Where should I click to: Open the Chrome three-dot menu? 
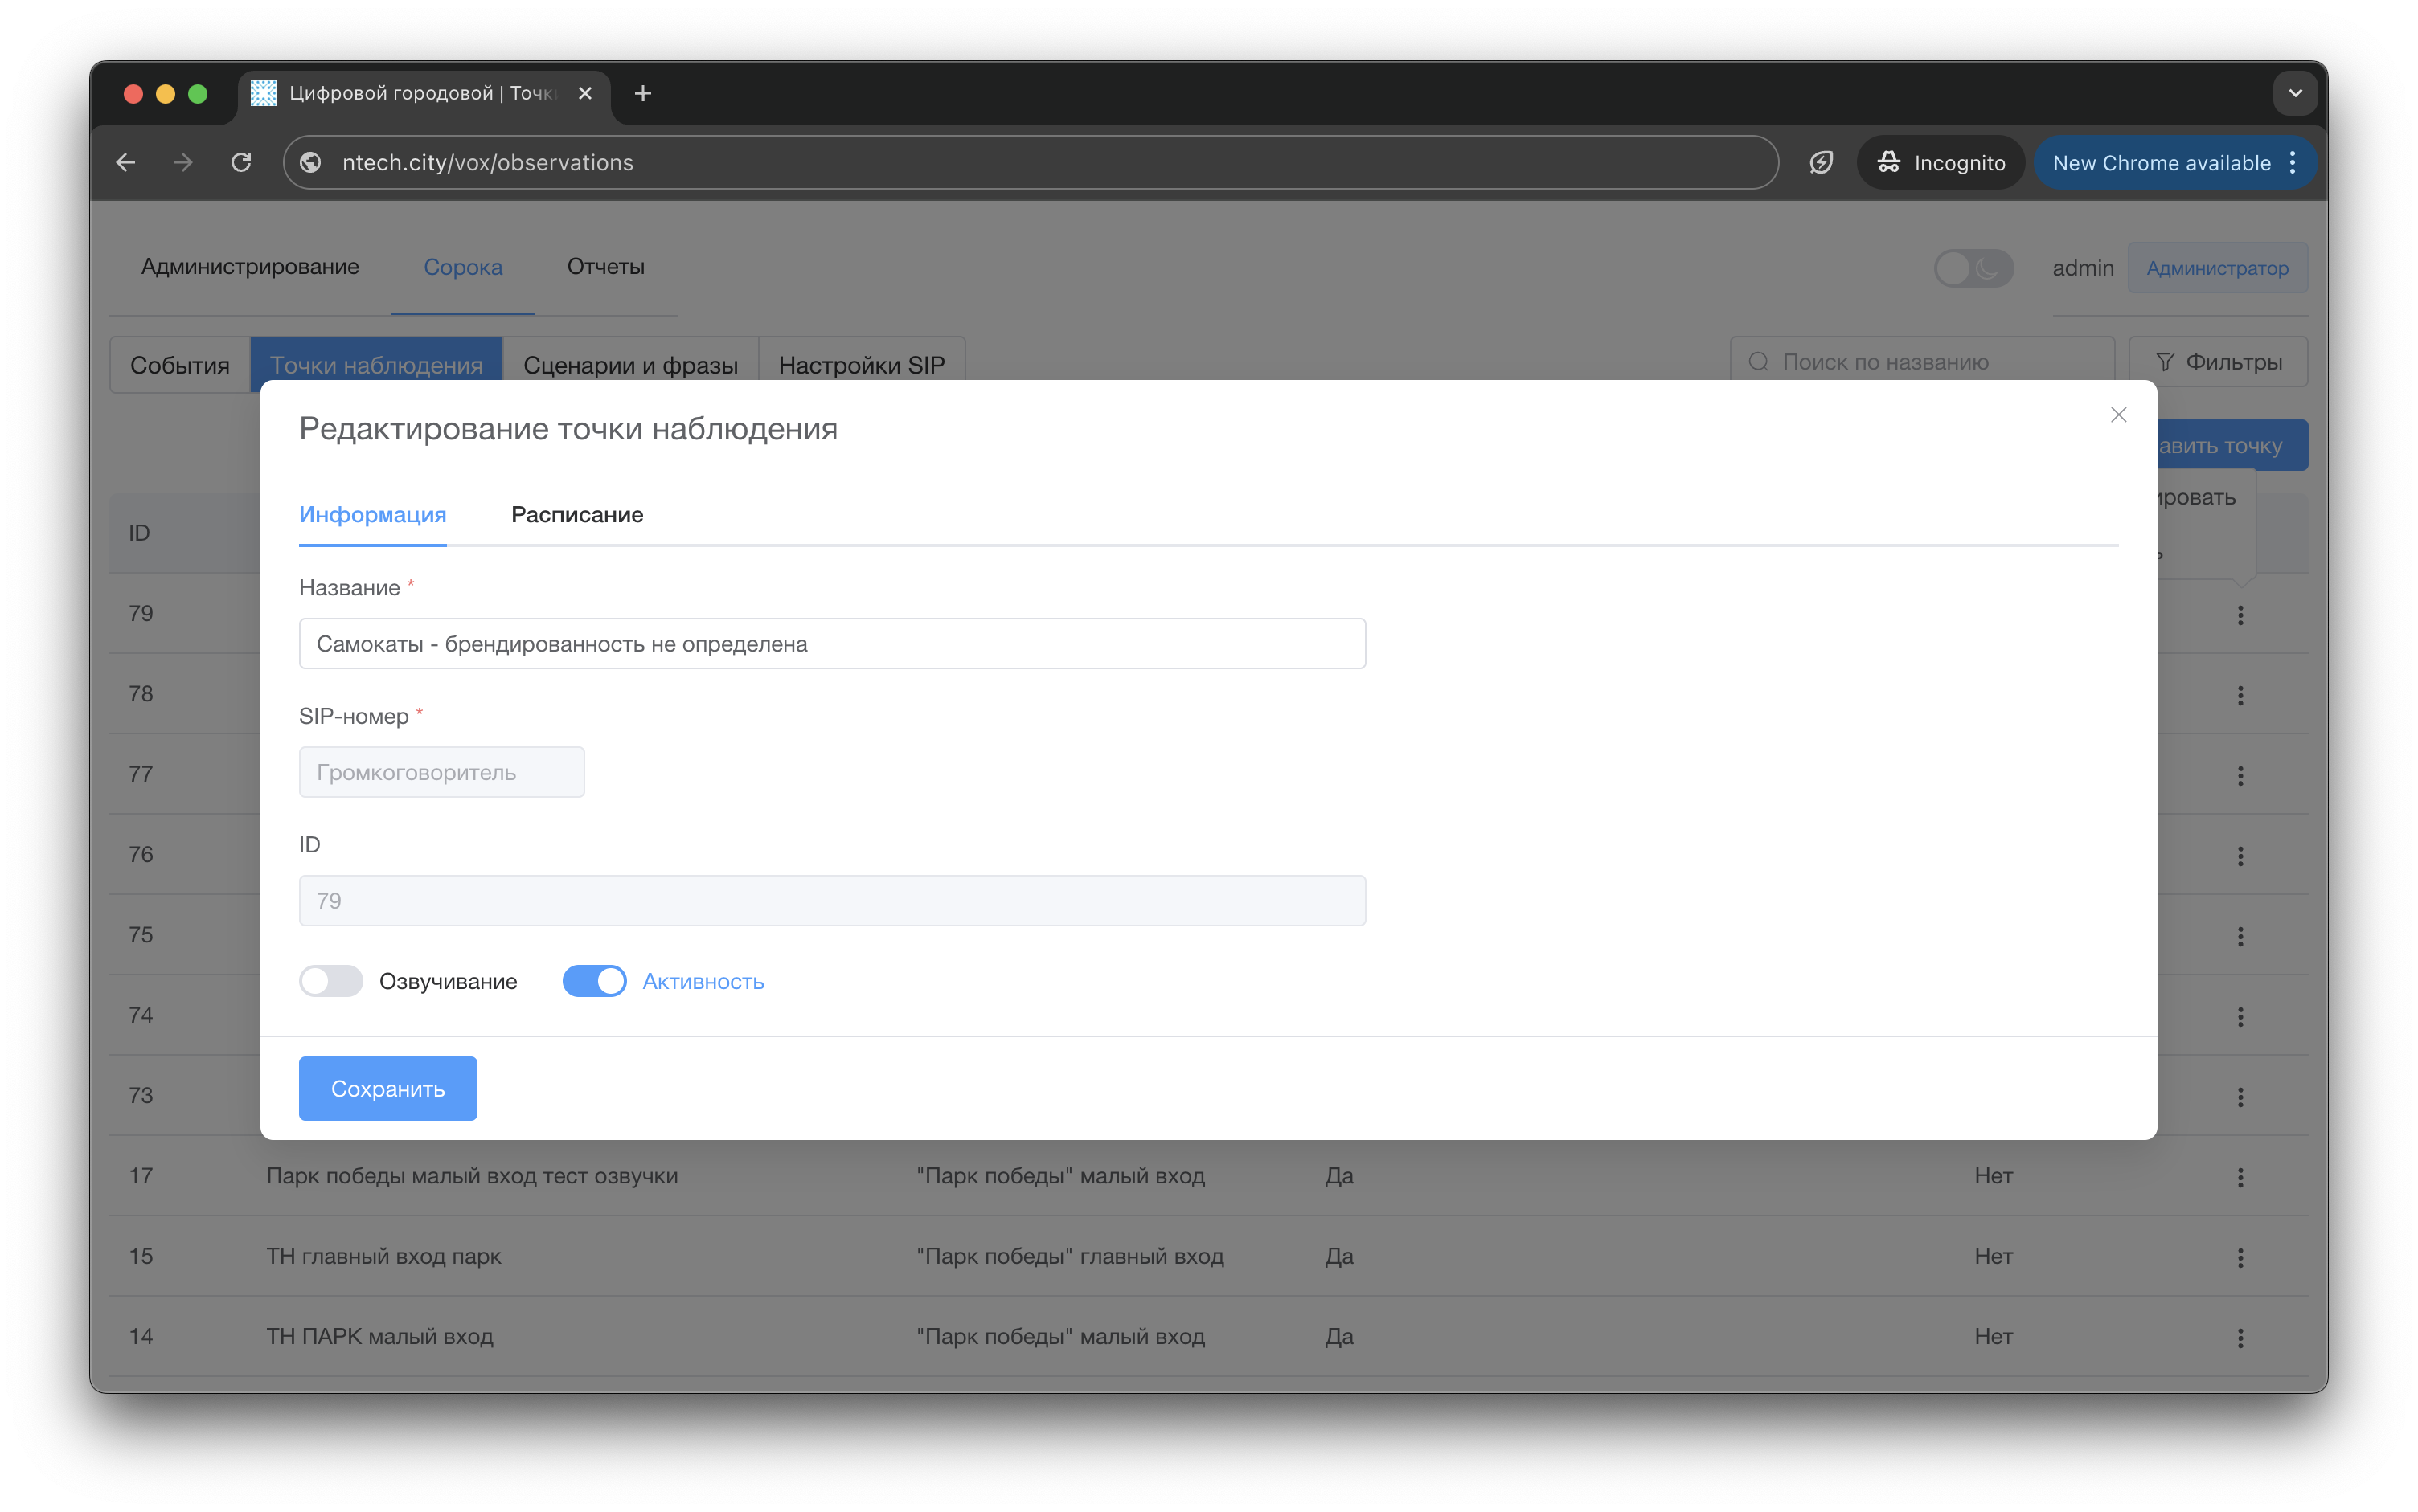[x=2293, y=163]
